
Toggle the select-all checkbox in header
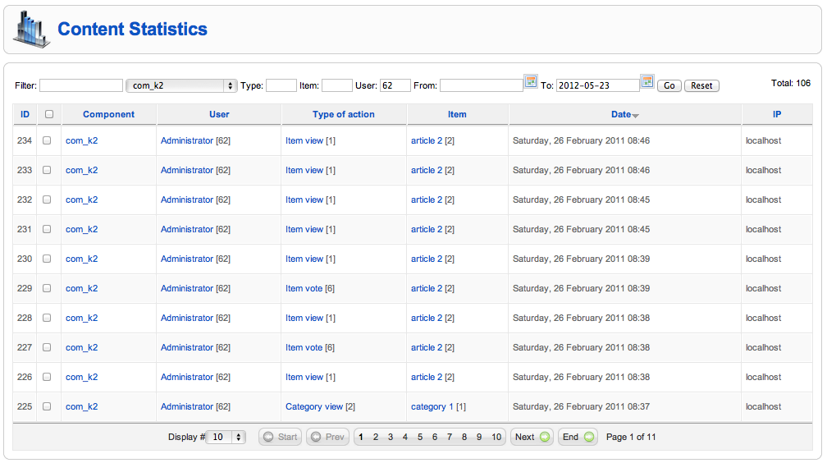49,114
